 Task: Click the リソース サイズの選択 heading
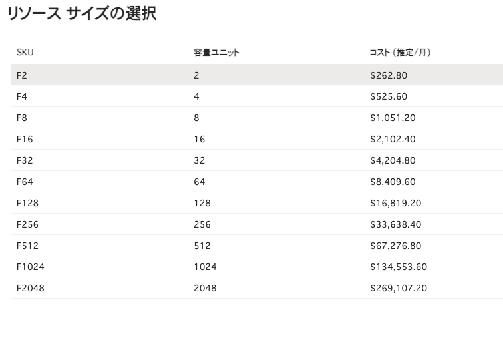82,14
